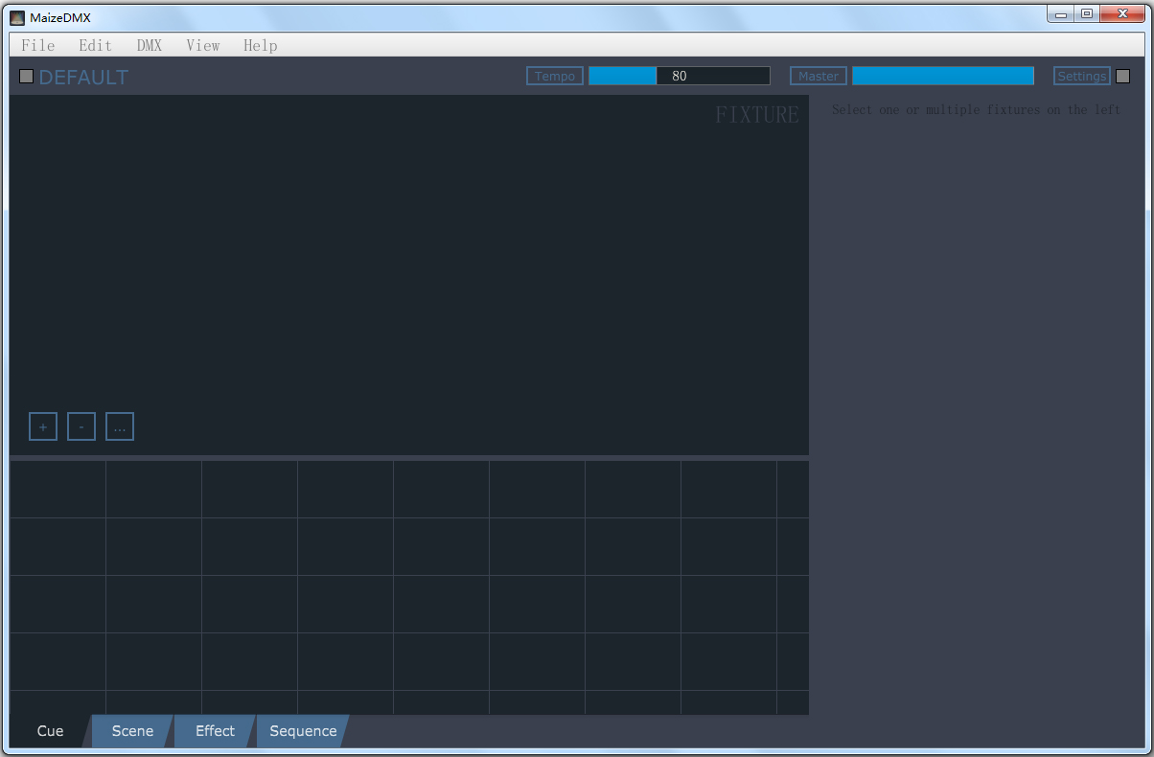
Task: Open the Edit menu
Action: [x=95, y=45]
